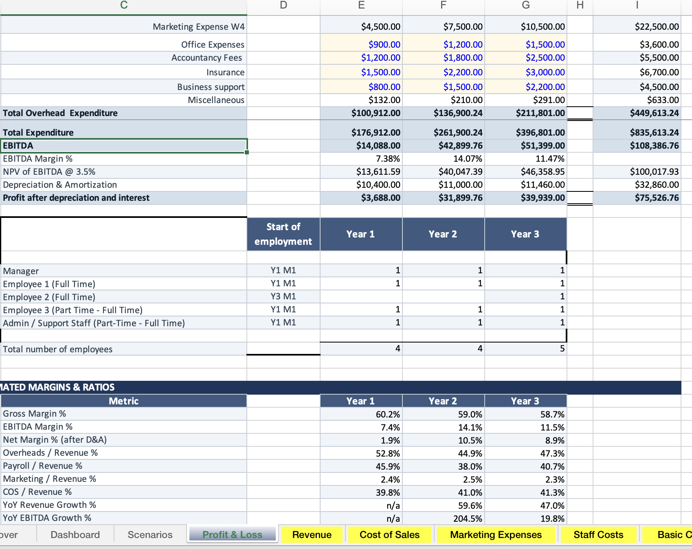Select the EBITDA label cell
Screen dimensions: 692x549
coord(124,146)
